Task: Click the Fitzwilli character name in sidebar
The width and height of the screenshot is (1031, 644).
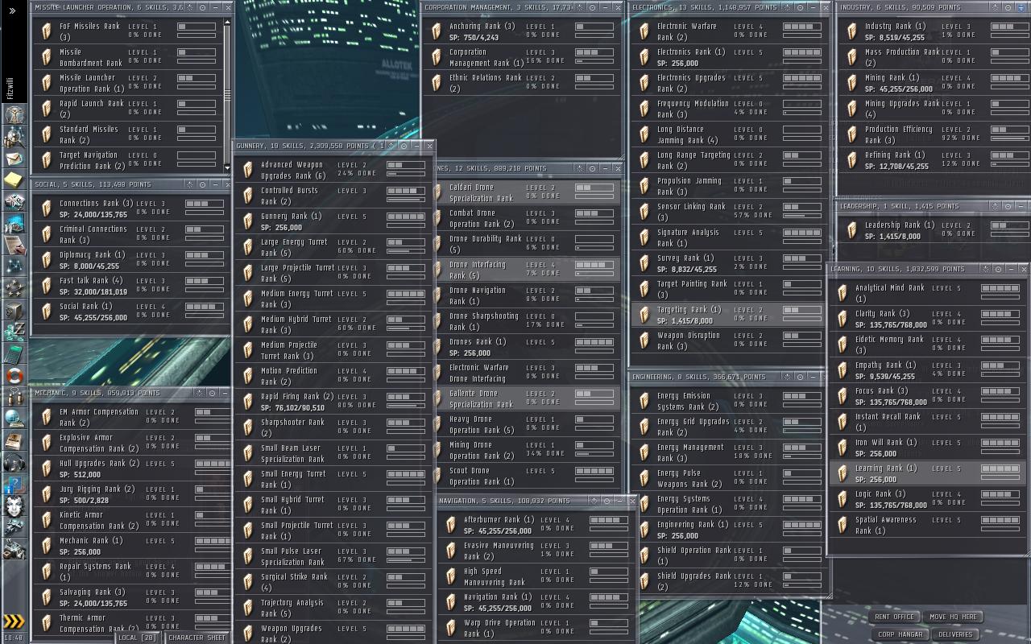Action: (x=11, y=87)
